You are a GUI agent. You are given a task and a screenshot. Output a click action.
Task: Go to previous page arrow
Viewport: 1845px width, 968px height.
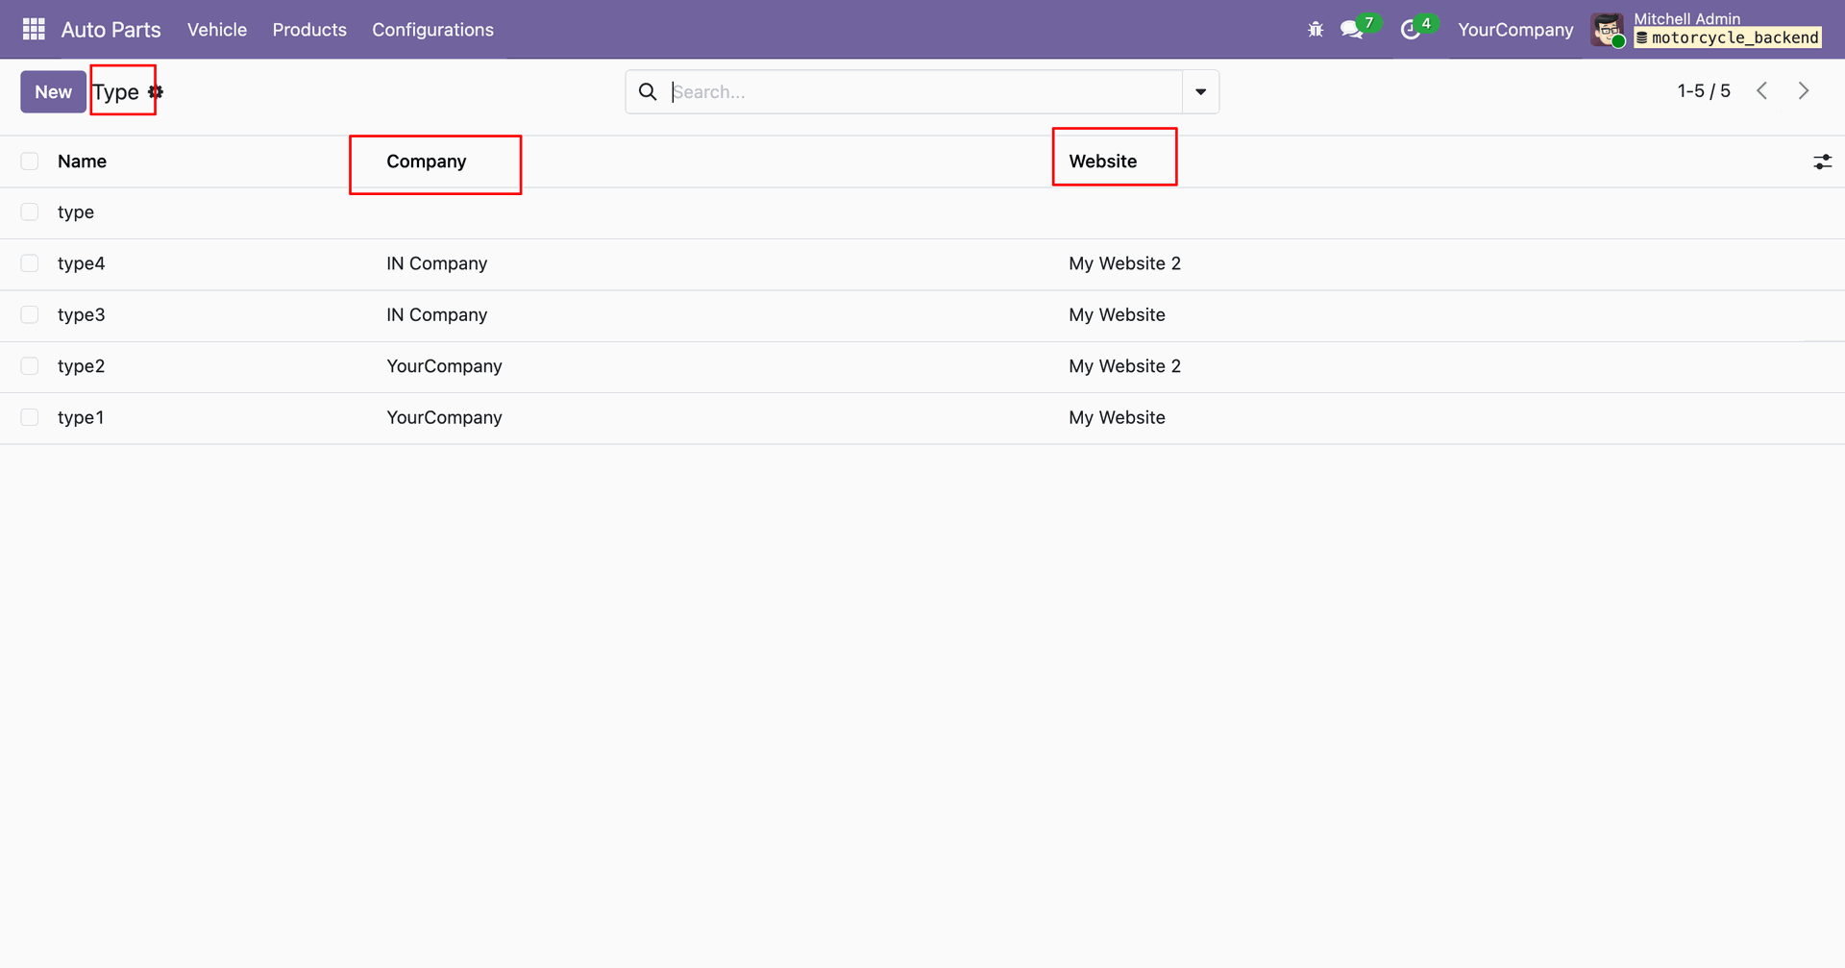pos(1762,91)
